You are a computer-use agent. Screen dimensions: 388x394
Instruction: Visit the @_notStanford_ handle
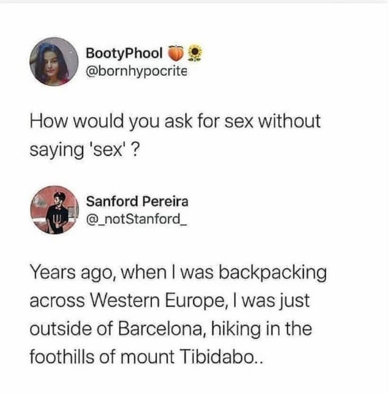136,219
